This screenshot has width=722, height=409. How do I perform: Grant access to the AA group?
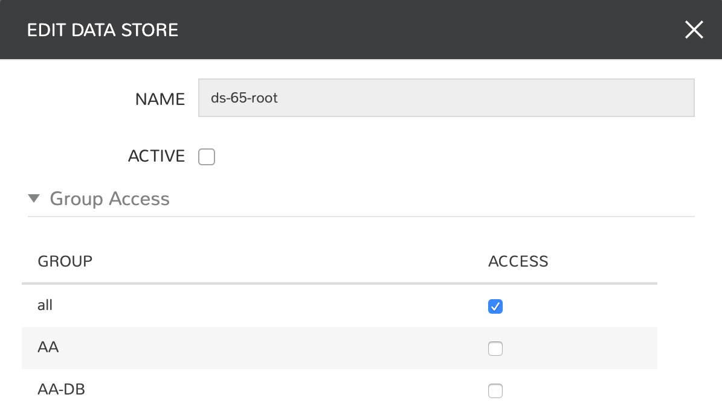495,349
